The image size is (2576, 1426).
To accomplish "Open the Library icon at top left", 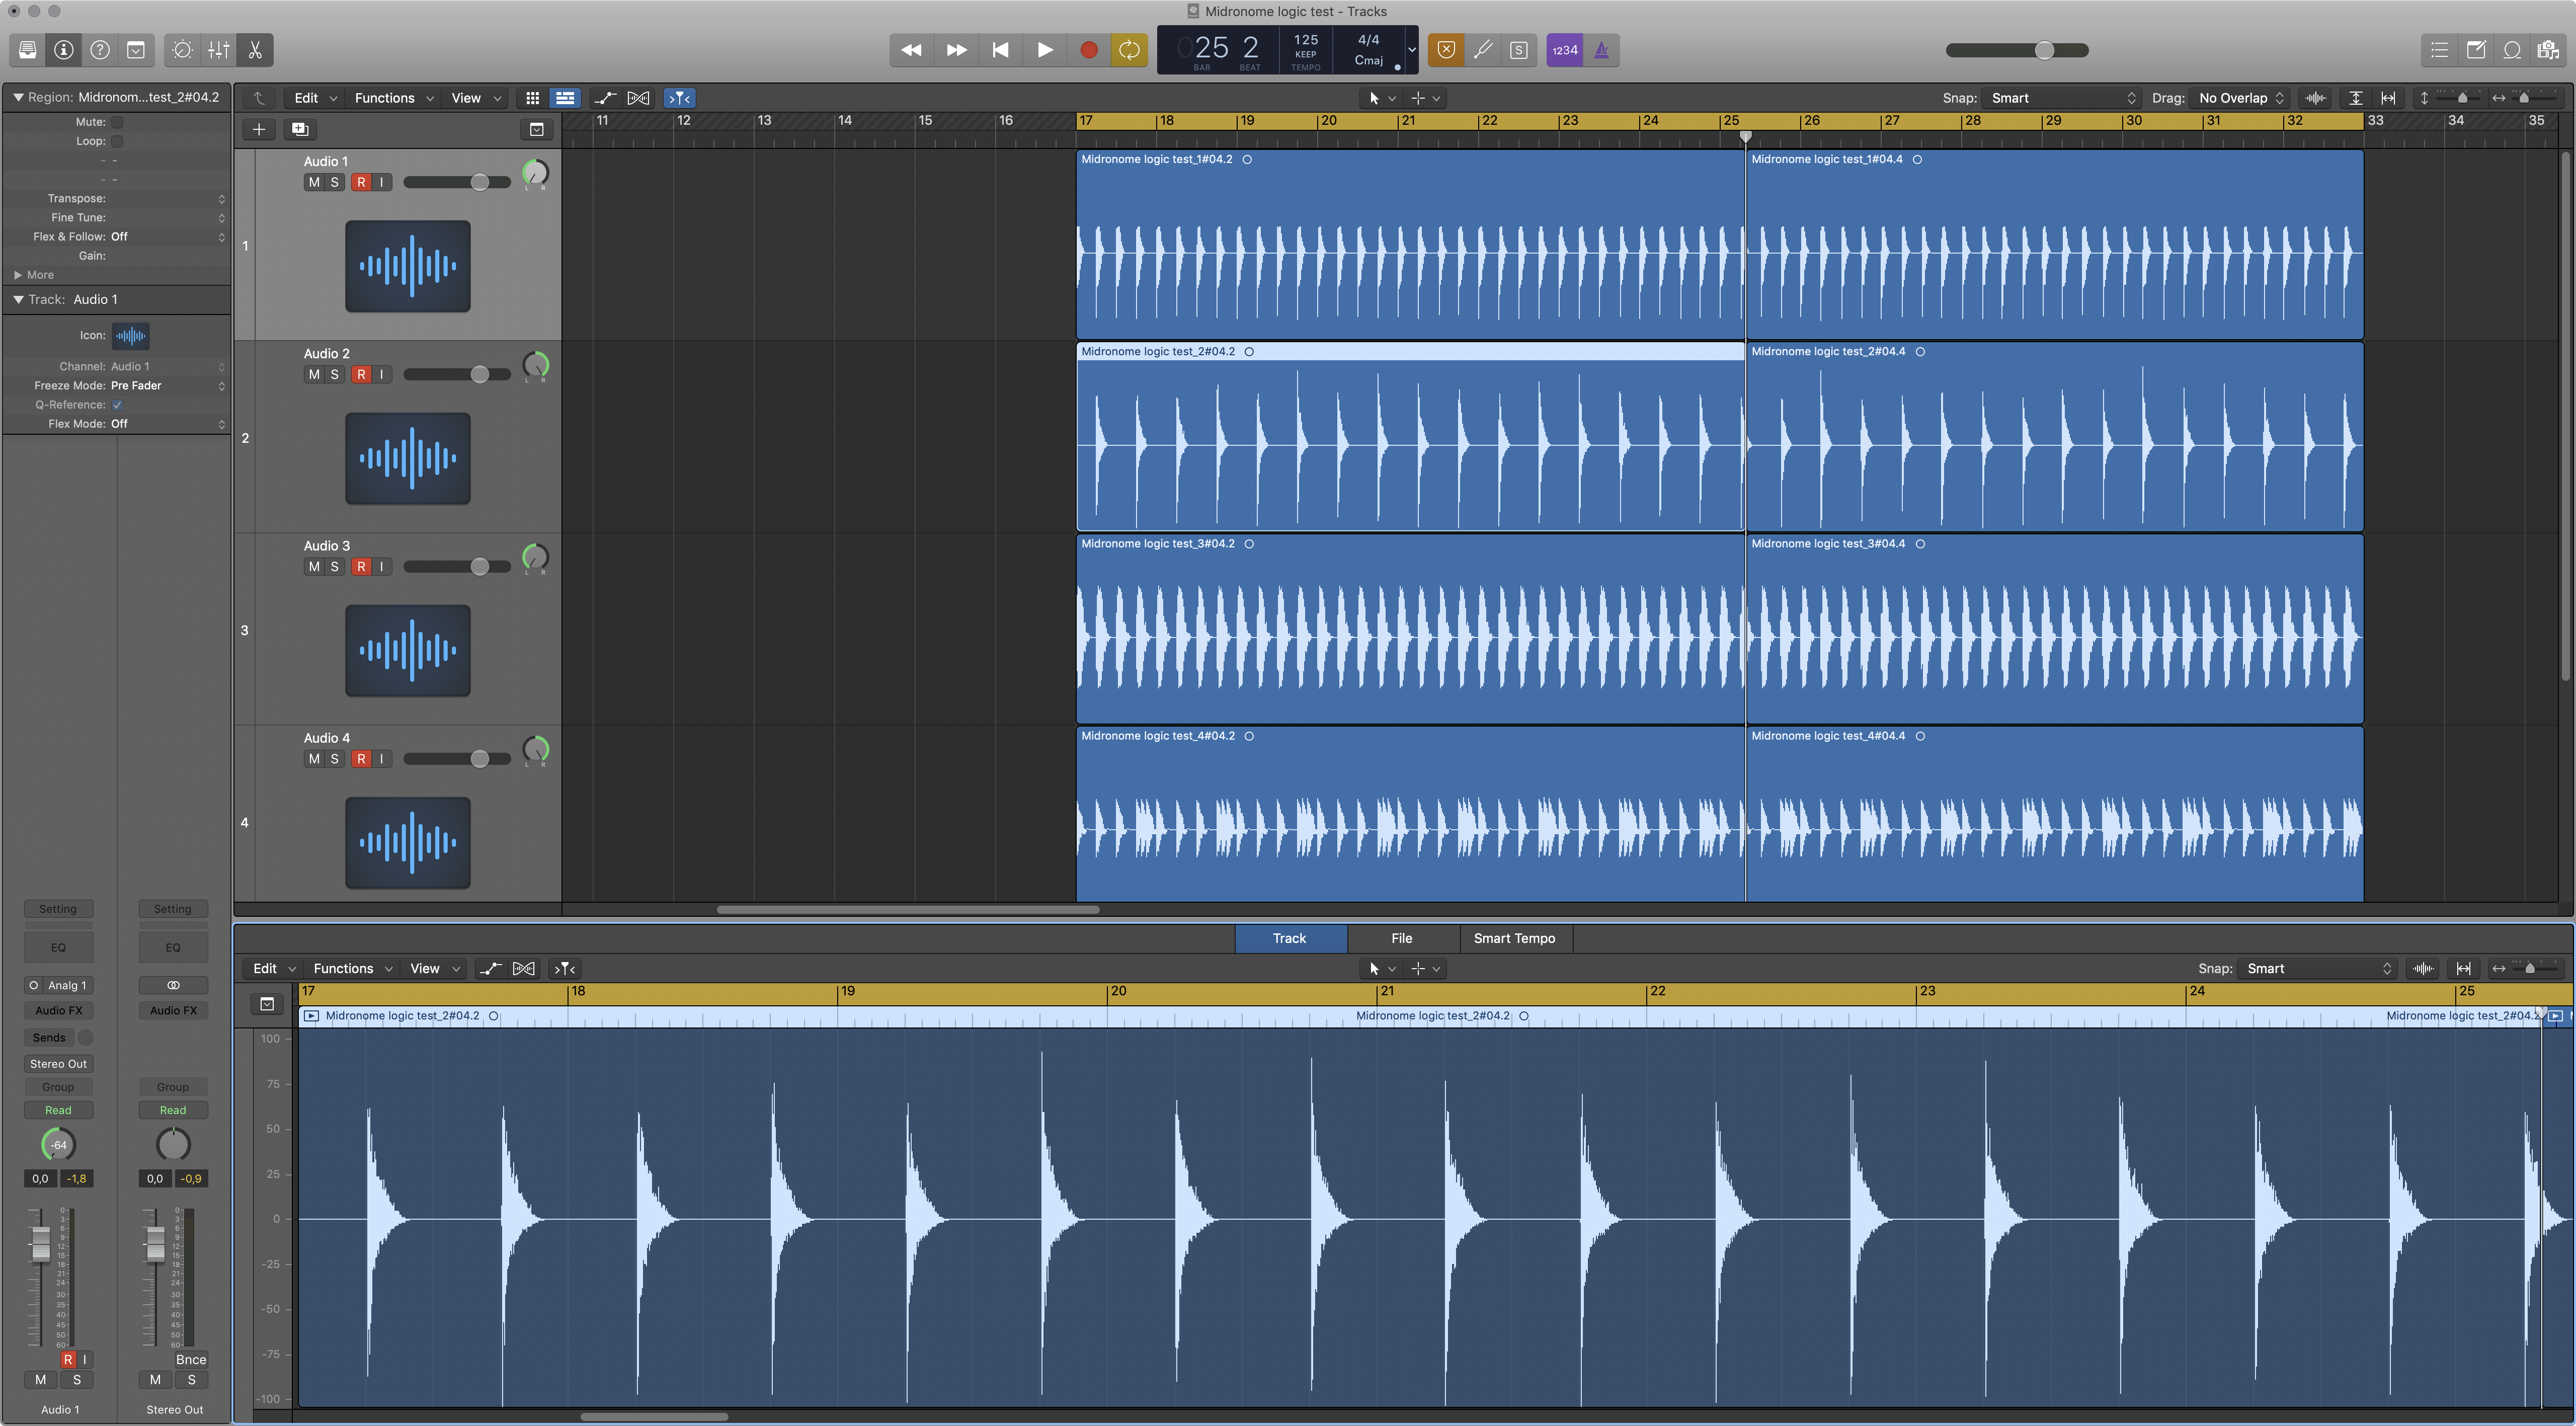I will pos(28,50).
